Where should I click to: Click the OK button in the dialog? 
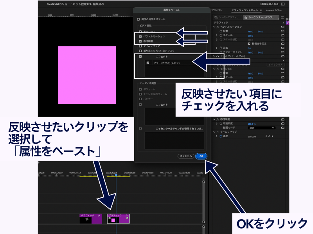(x=201, y=156)
